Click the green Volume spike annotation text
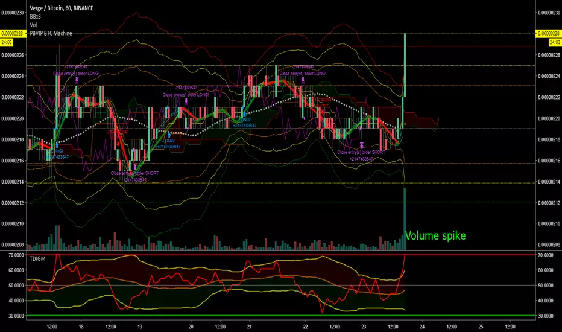The image size is (562, 332). 435,236
